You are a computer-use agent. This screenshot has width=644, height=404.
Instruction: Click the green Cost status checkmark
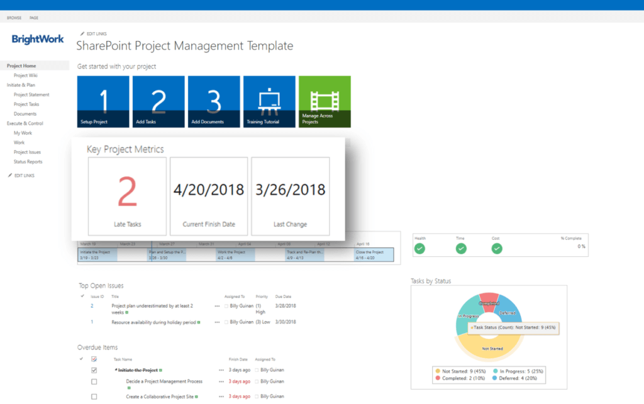point(496,248)
